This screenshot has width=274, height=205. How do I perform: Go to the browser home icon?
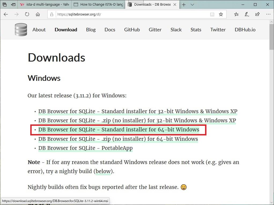(38, 14)
